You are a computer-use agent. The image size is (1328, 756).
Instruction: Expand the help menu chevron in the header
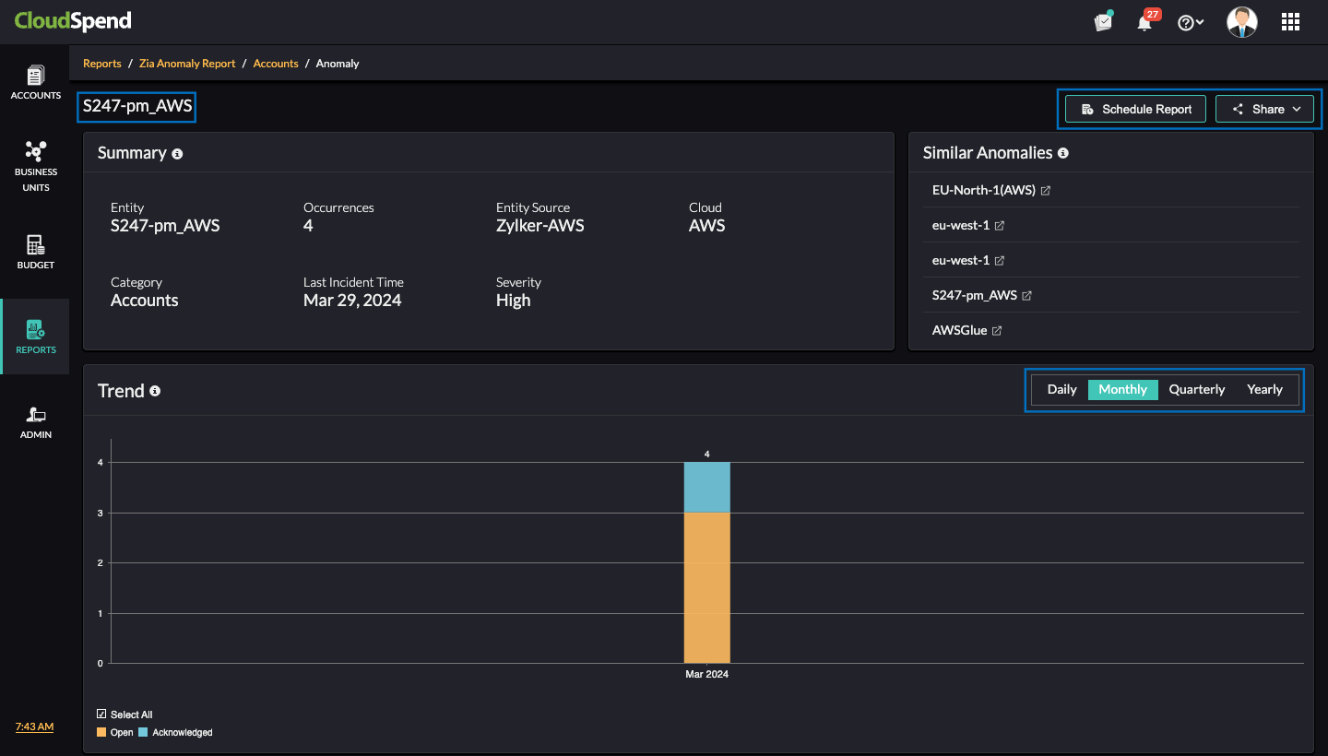pos(1198,22)
